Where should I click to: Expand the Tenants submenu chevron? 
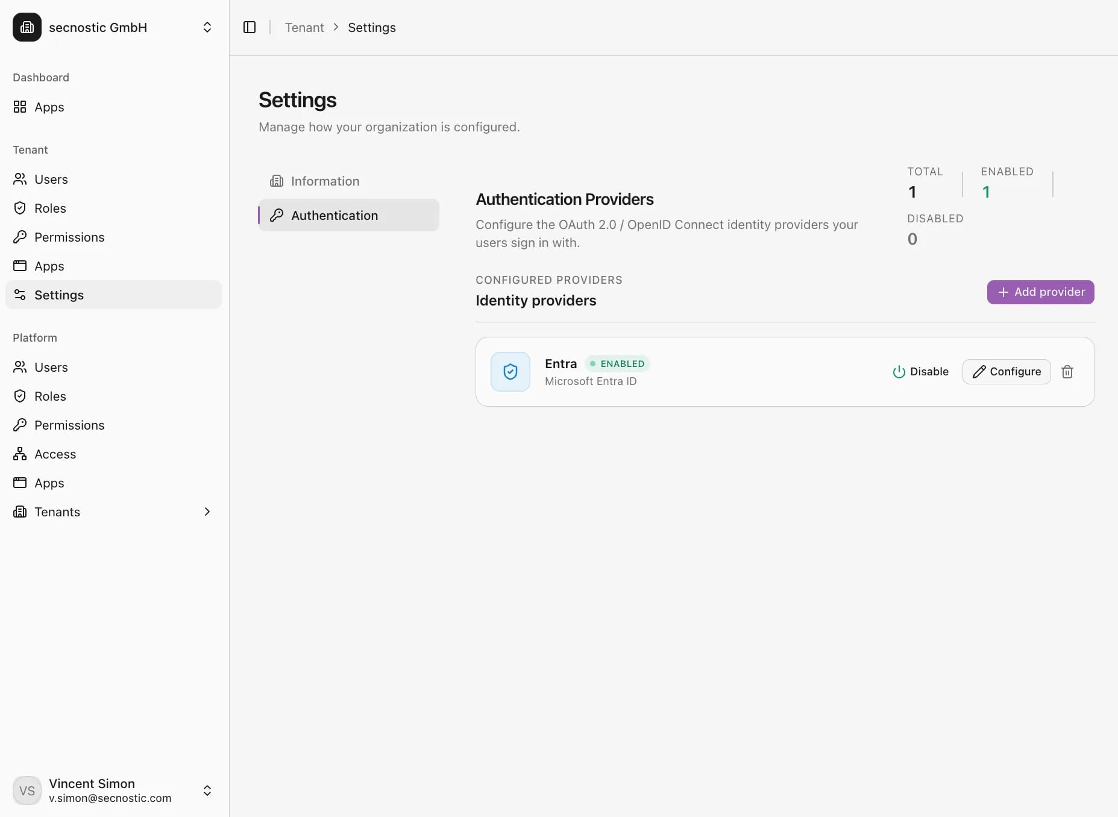[x=207, y=512]
